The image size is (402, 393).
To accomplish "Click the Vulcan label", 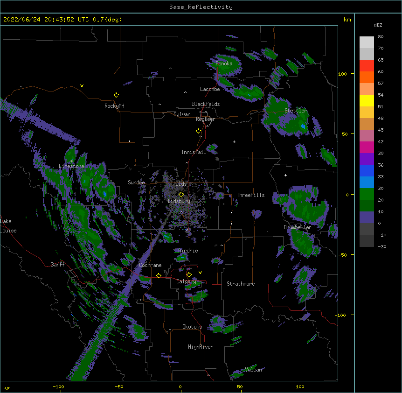I will 253,370.
